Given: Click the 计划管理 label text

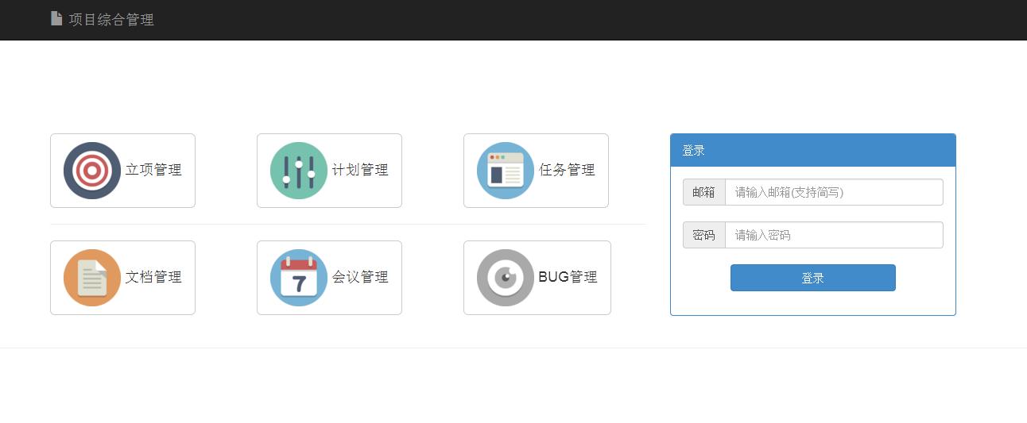Looking at the screenshot, I should [360, 170].
